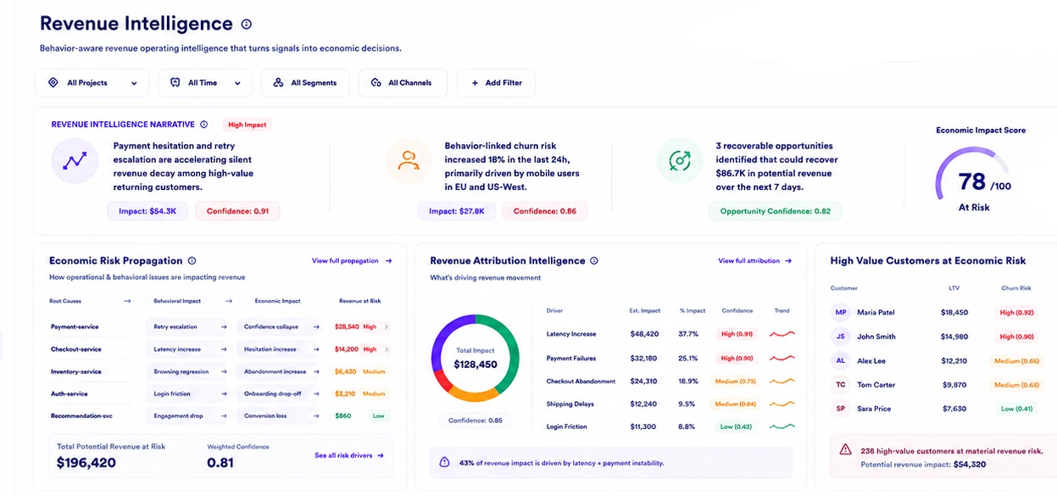Open the View full attribution link
Image resolution: width=1057 pixels, height=496 pixels.
(755, 261)
